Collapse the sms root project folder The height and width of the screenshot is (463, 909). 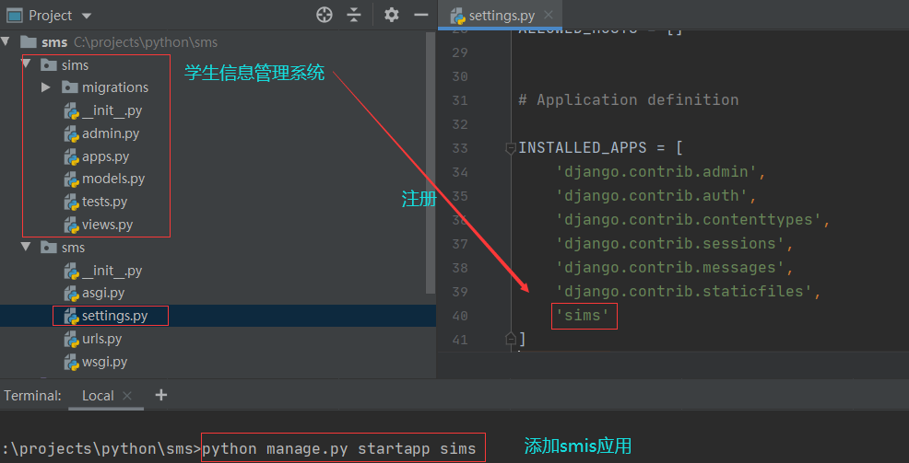pos(6,41)
